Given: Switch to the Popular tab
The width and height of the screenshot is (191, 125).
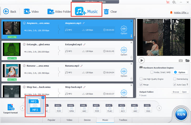Looking at the screenshot, I should [x=51, y=120].
